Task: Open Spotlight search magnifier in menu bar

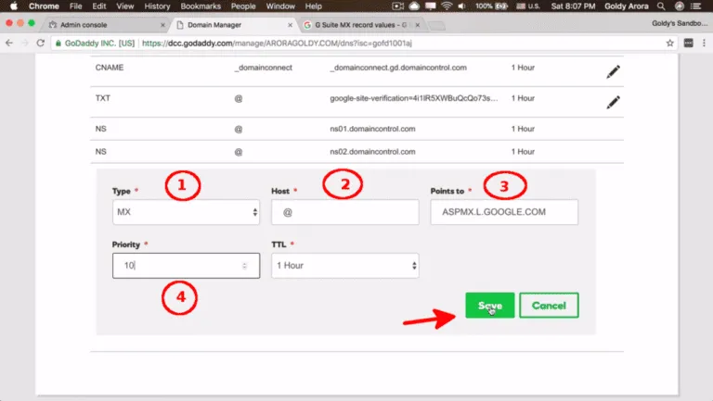Action: pos(661,6)
